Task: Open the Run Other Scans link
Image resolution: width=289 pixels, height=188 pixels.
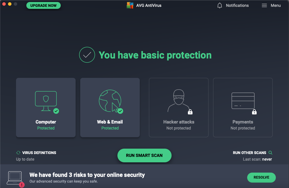Action: pyautogui.click(x=249, y=153)
